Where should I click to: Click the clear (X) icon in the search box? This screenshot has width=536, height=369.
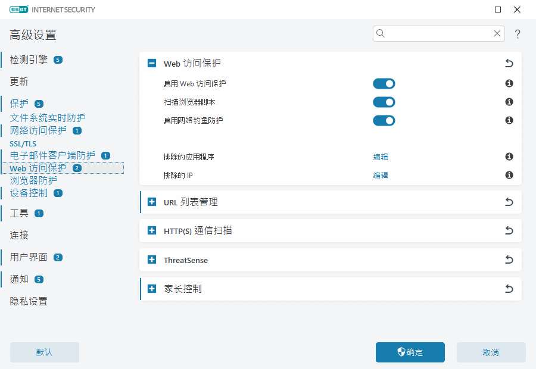497,33
